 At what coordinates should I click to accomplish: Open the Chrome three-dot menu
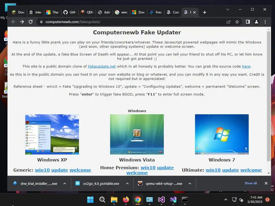[265, 22]
